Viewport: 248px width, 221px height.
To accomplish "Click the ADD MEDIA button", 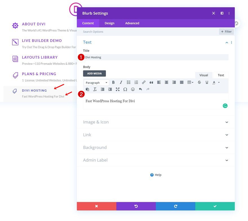I will point(94,73).
